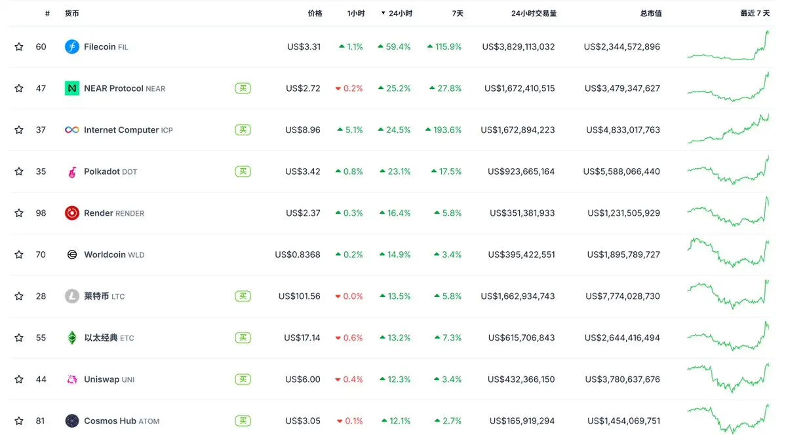Viewport: 786px width, 435px height.
Task: Click the 59.4% 24-hour change
Action: click(x=394, y=46)
